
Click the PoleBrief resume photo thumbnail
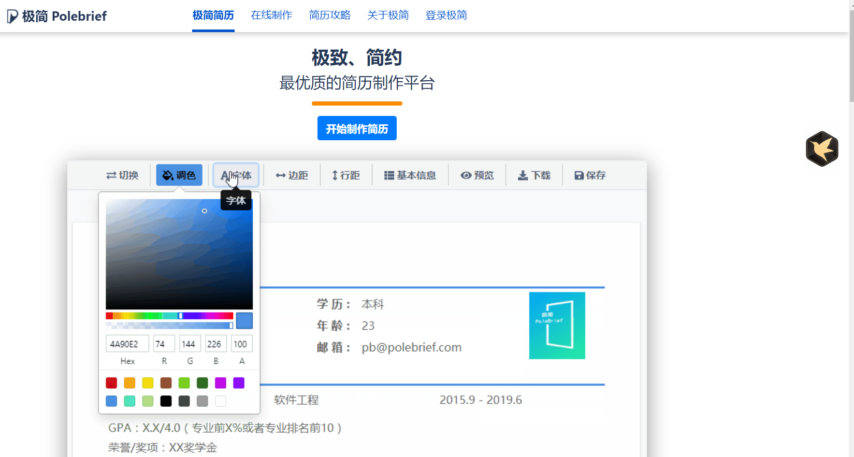(x=557, y=326)
